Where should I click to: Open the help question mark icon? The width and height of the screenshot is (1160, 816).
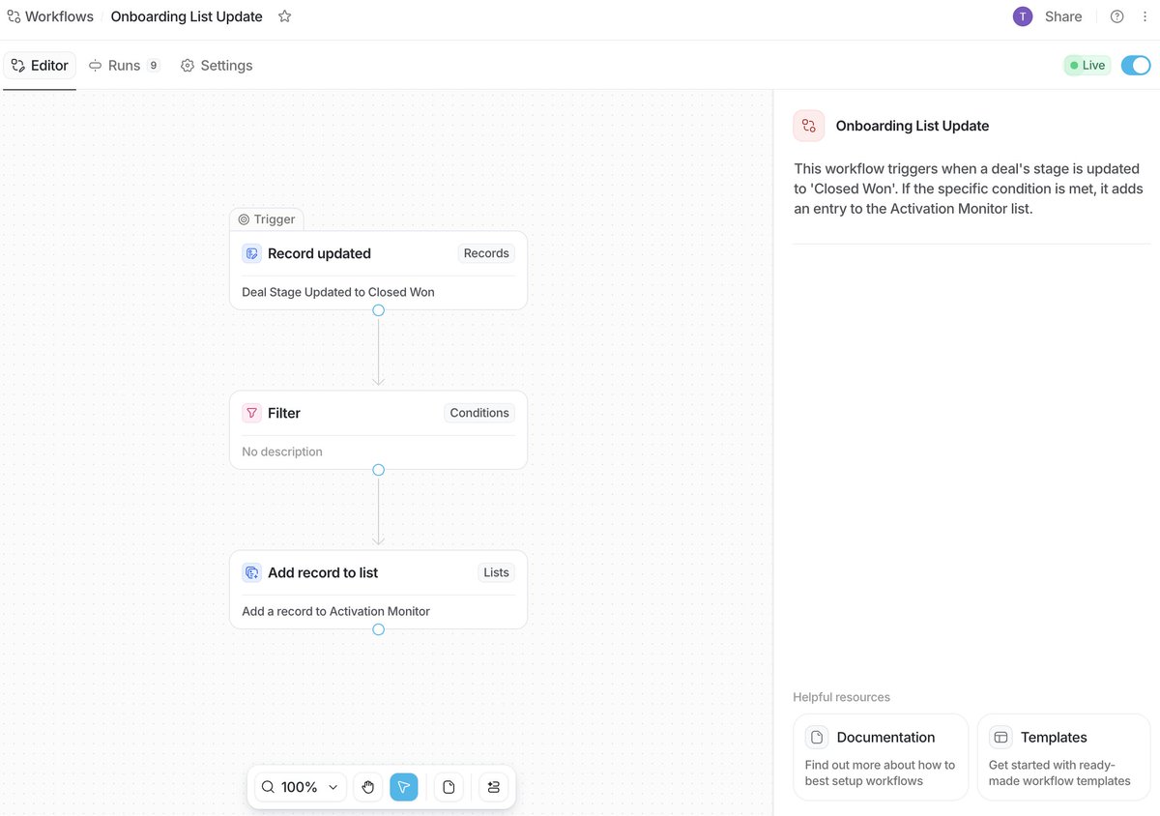click(1116, 15)
